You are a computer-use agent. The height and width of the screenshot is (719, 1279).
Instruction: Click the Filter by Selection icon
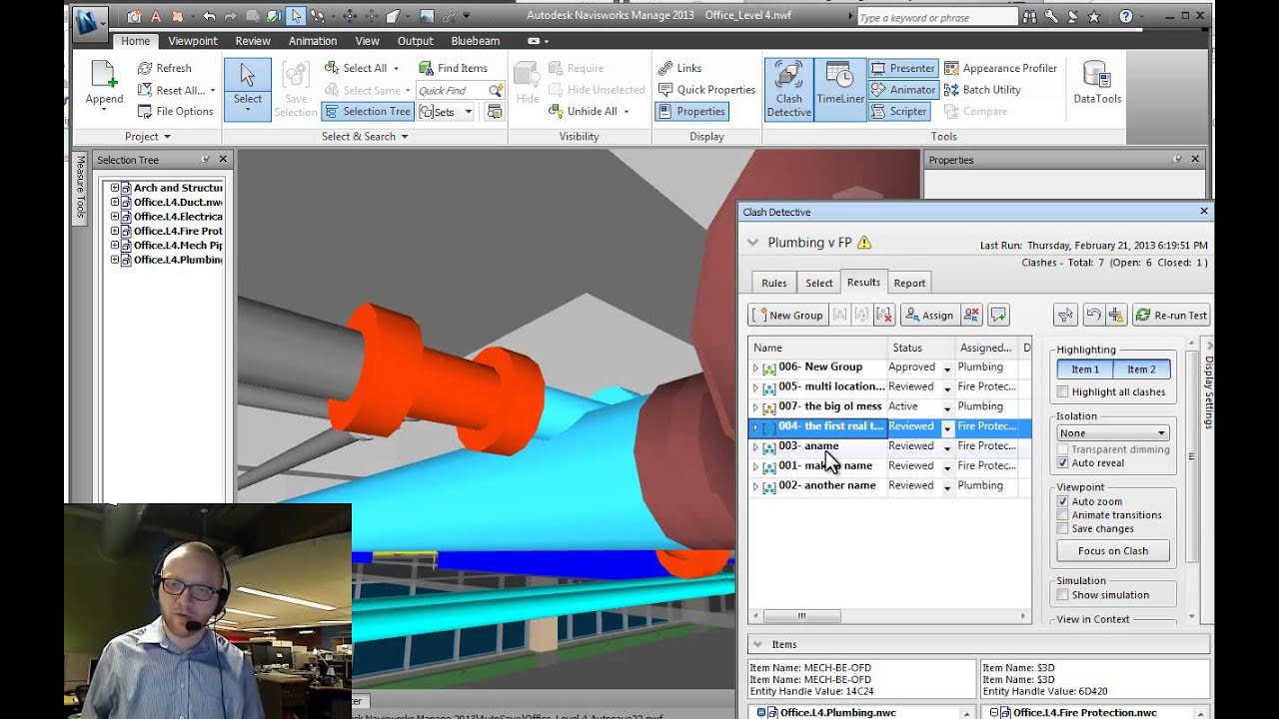click(x=1066, y=315)
